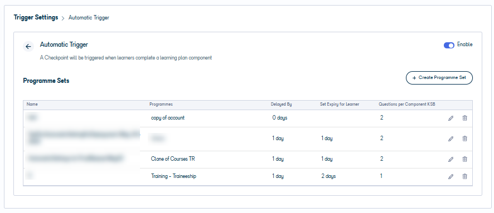Screen dimensions: 494x213
Task: Edit the 'Training - Traineeship' programme set
Action: click(451, 176)
